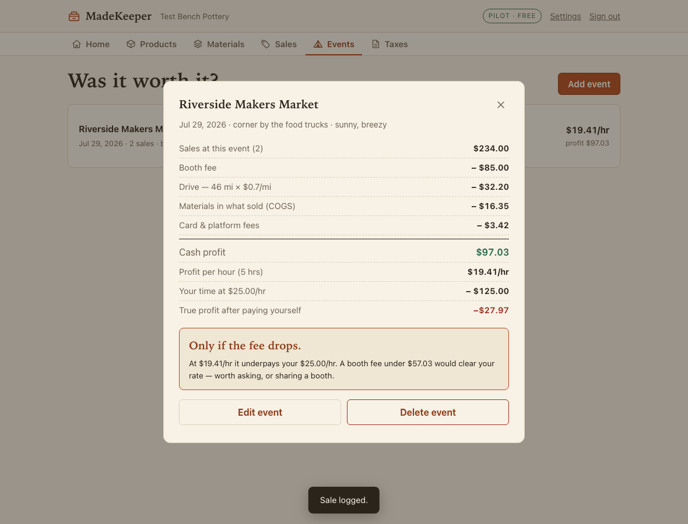The image size is (688, 524).
Task: Switch to the Products tab
Action: [152, 44]
